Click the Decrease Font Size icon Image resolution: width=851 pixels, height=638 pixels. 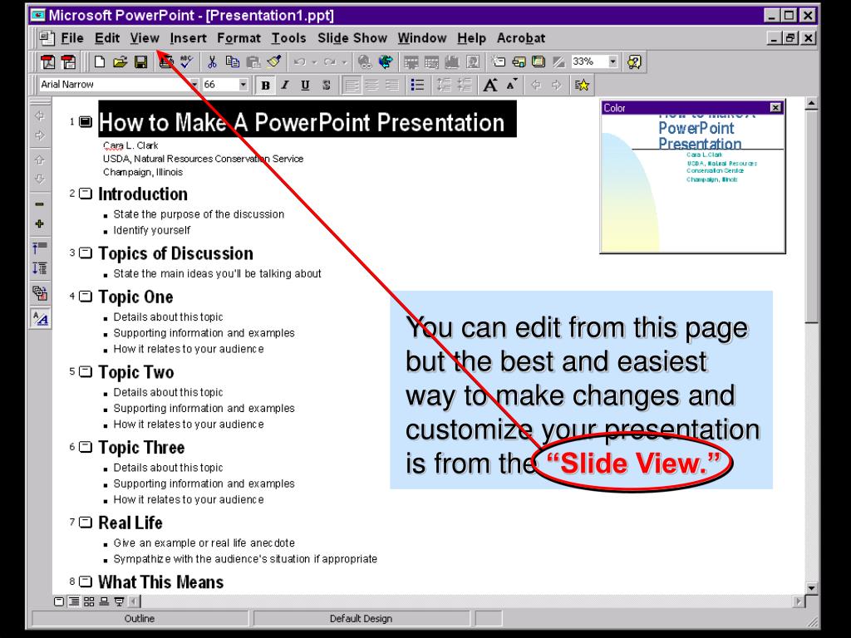(x=511, y=85)
